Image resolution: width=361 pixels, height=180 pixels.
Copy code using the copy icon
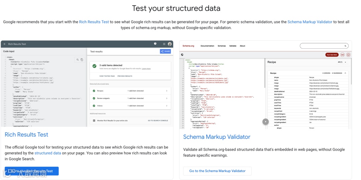[x=82, y=60]
